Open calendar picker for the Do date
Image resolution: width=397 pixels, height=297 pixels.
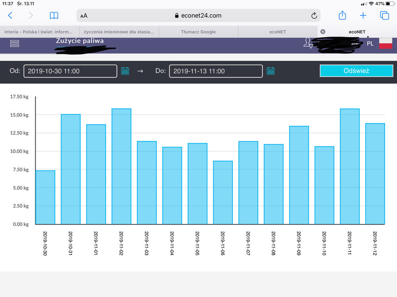point(271,71)
